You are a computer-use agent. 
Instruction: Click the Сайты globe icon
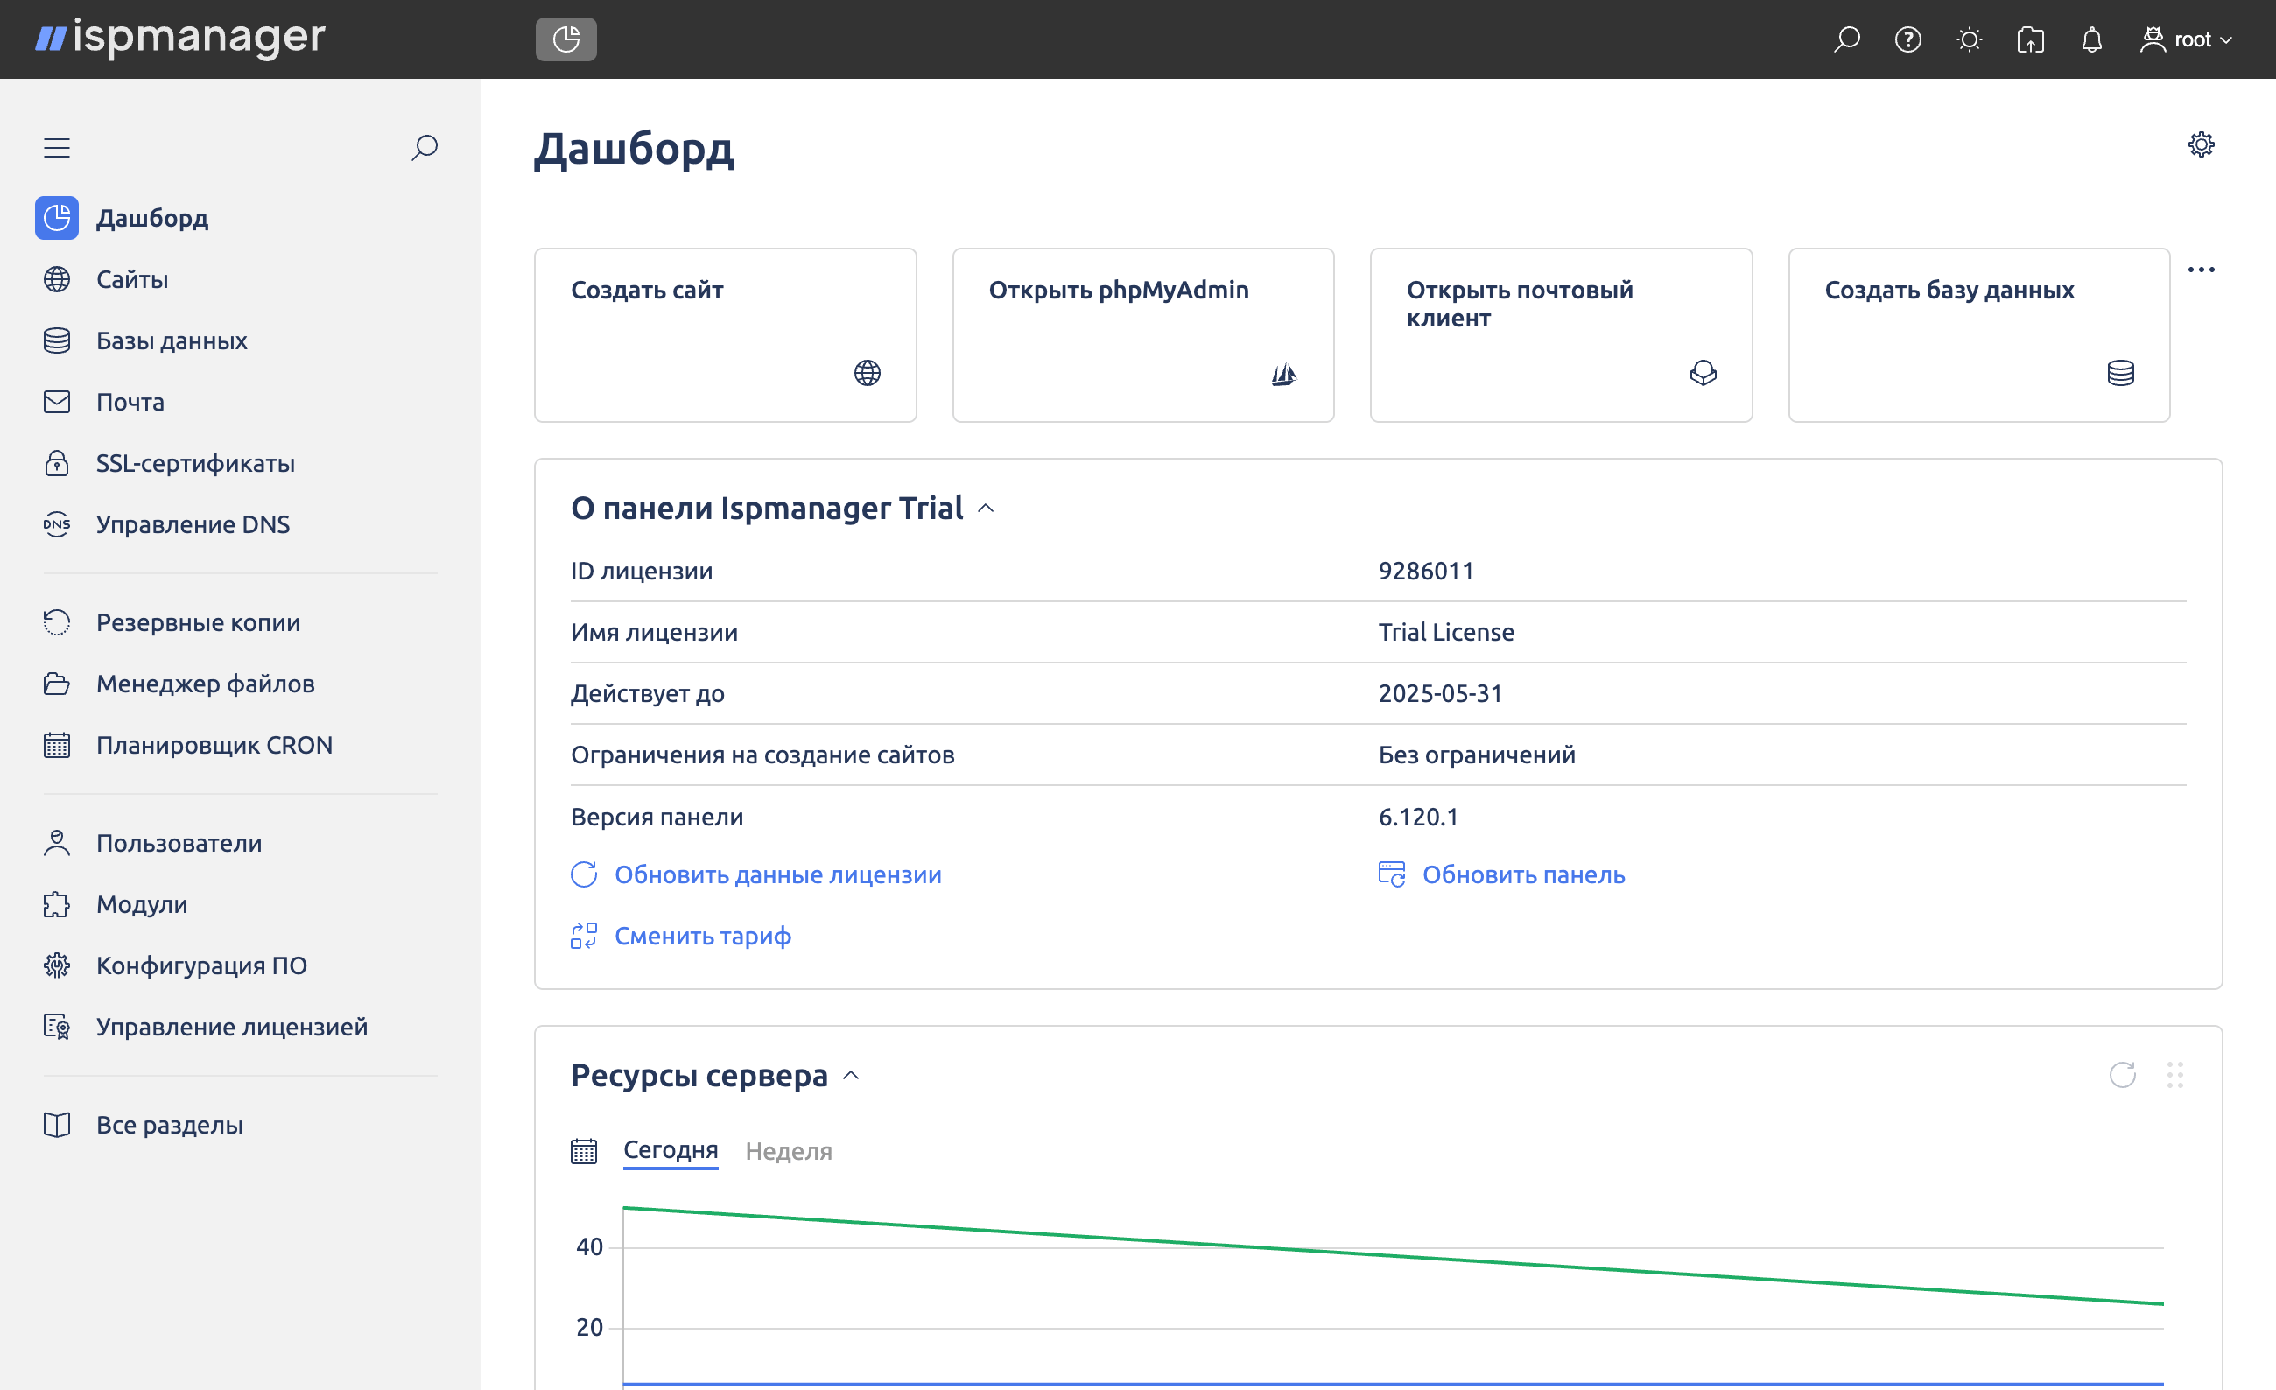(56, 279)
